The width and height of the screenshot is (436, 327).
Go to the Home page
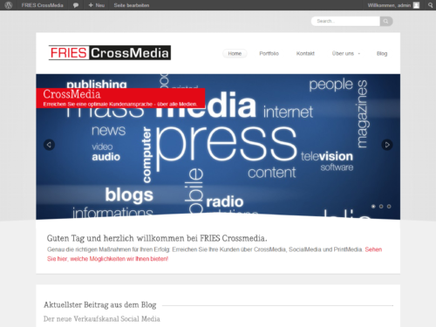pos(235,53)
